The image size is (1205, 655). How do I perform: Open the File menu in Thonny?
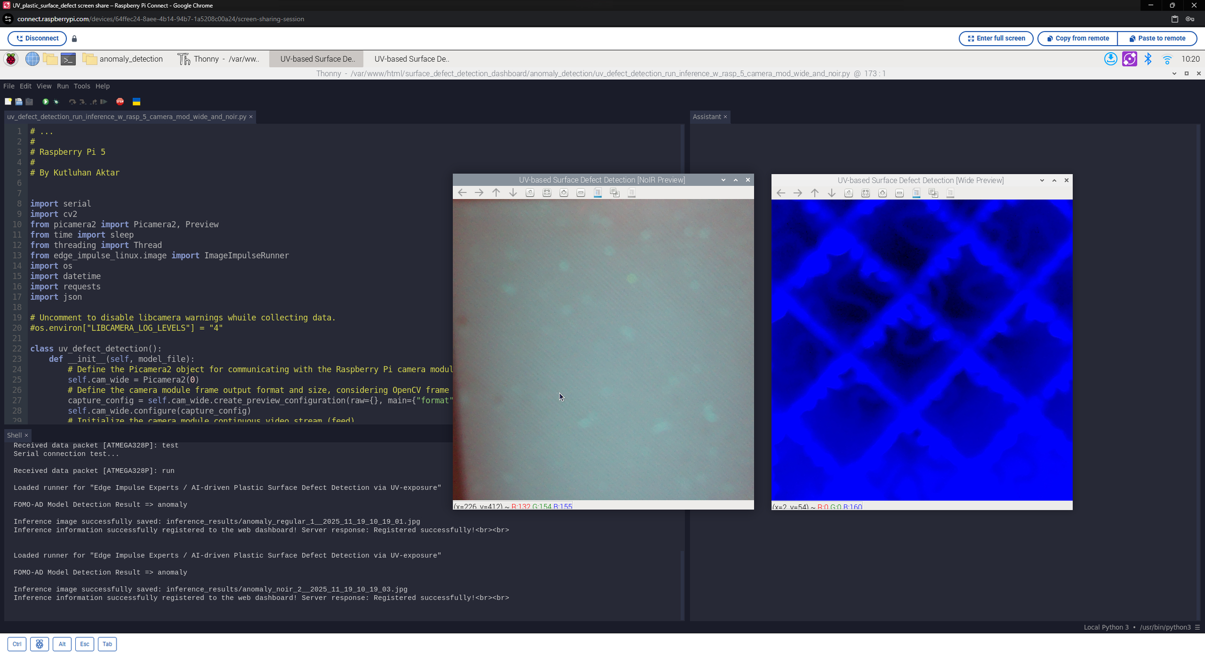(9, 86)
